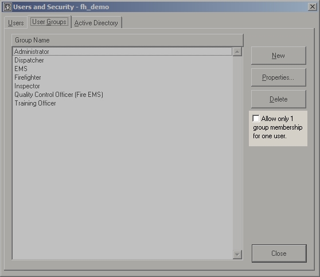Click the app icon in the title bar

click(x=8, y=7)
